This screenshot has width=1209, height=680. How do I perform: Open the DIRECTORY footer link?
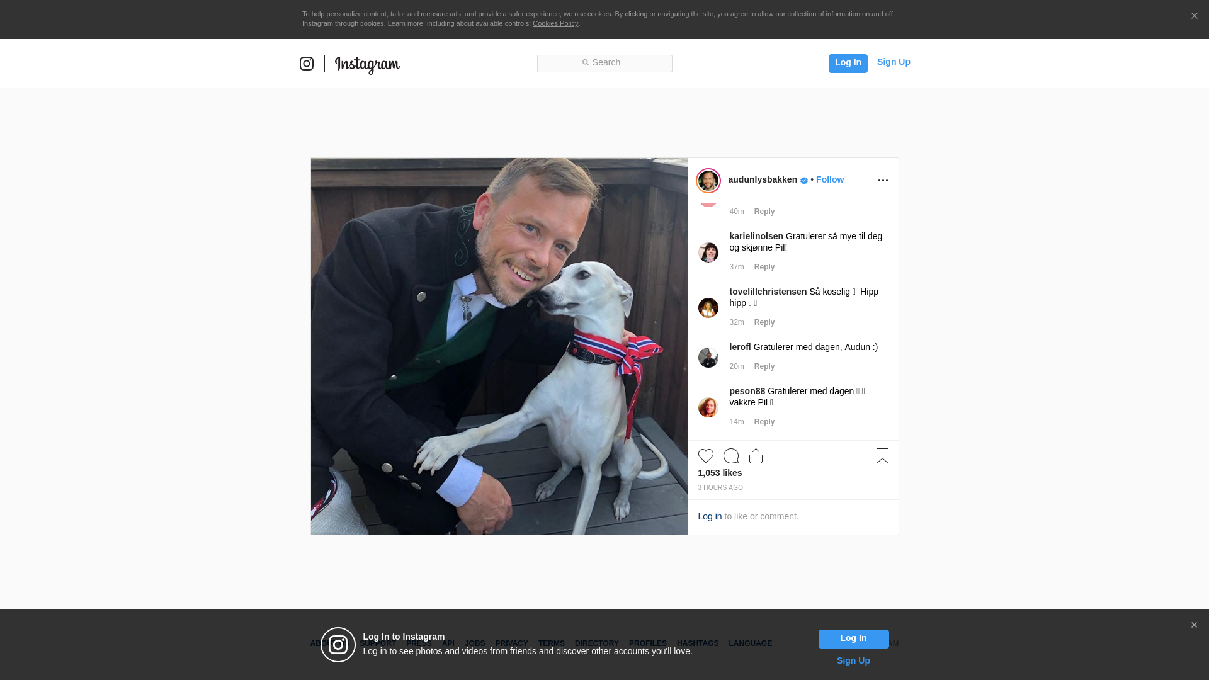point(597,643)
